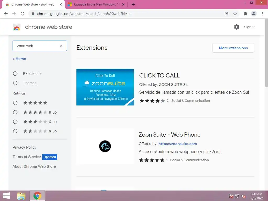Click 'Servicio de llamada con un click' description
This screenshot has width=268, height=201.
(194, 92)
